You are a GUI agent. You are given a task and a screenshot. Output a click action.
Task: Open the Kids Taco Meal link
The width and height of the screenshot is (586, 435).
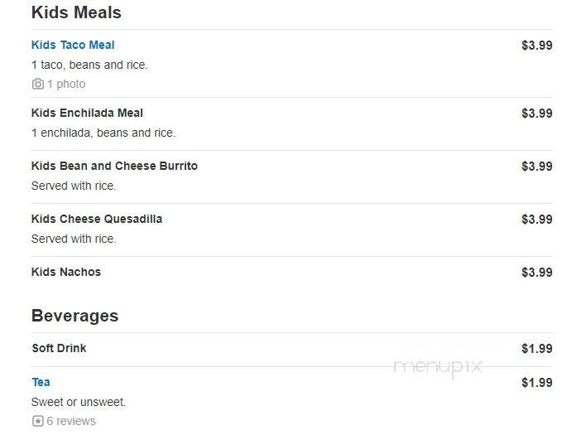(x=73, y=45)
